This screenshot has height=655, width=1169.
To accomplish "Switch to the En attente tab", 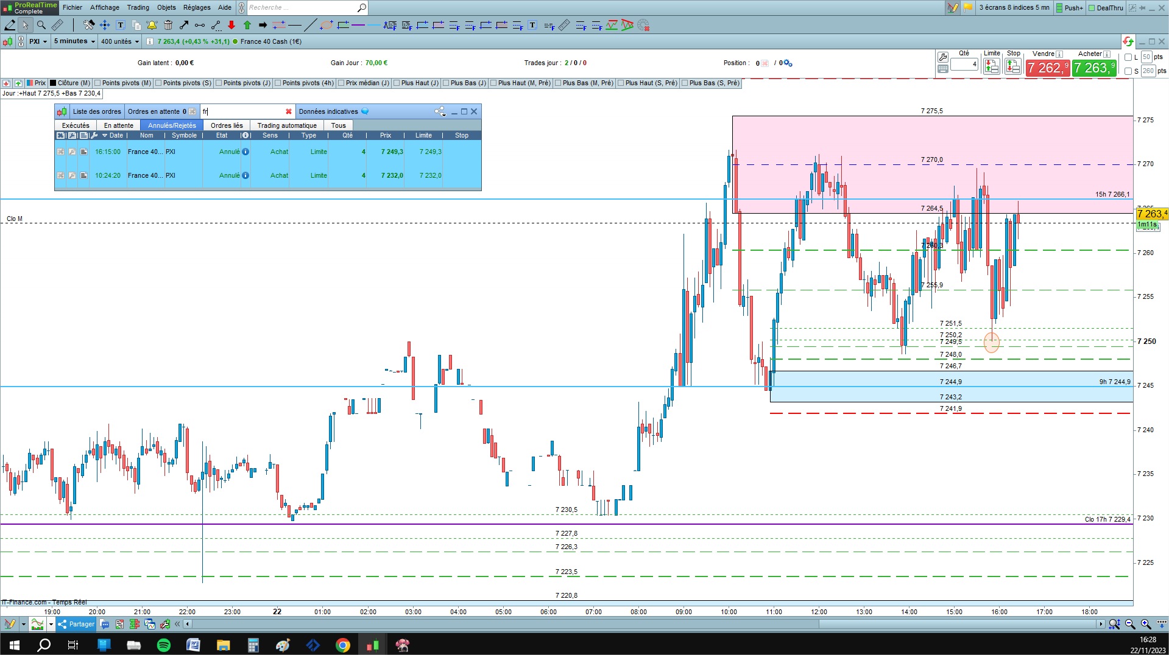I will click(x=119, y=126).
